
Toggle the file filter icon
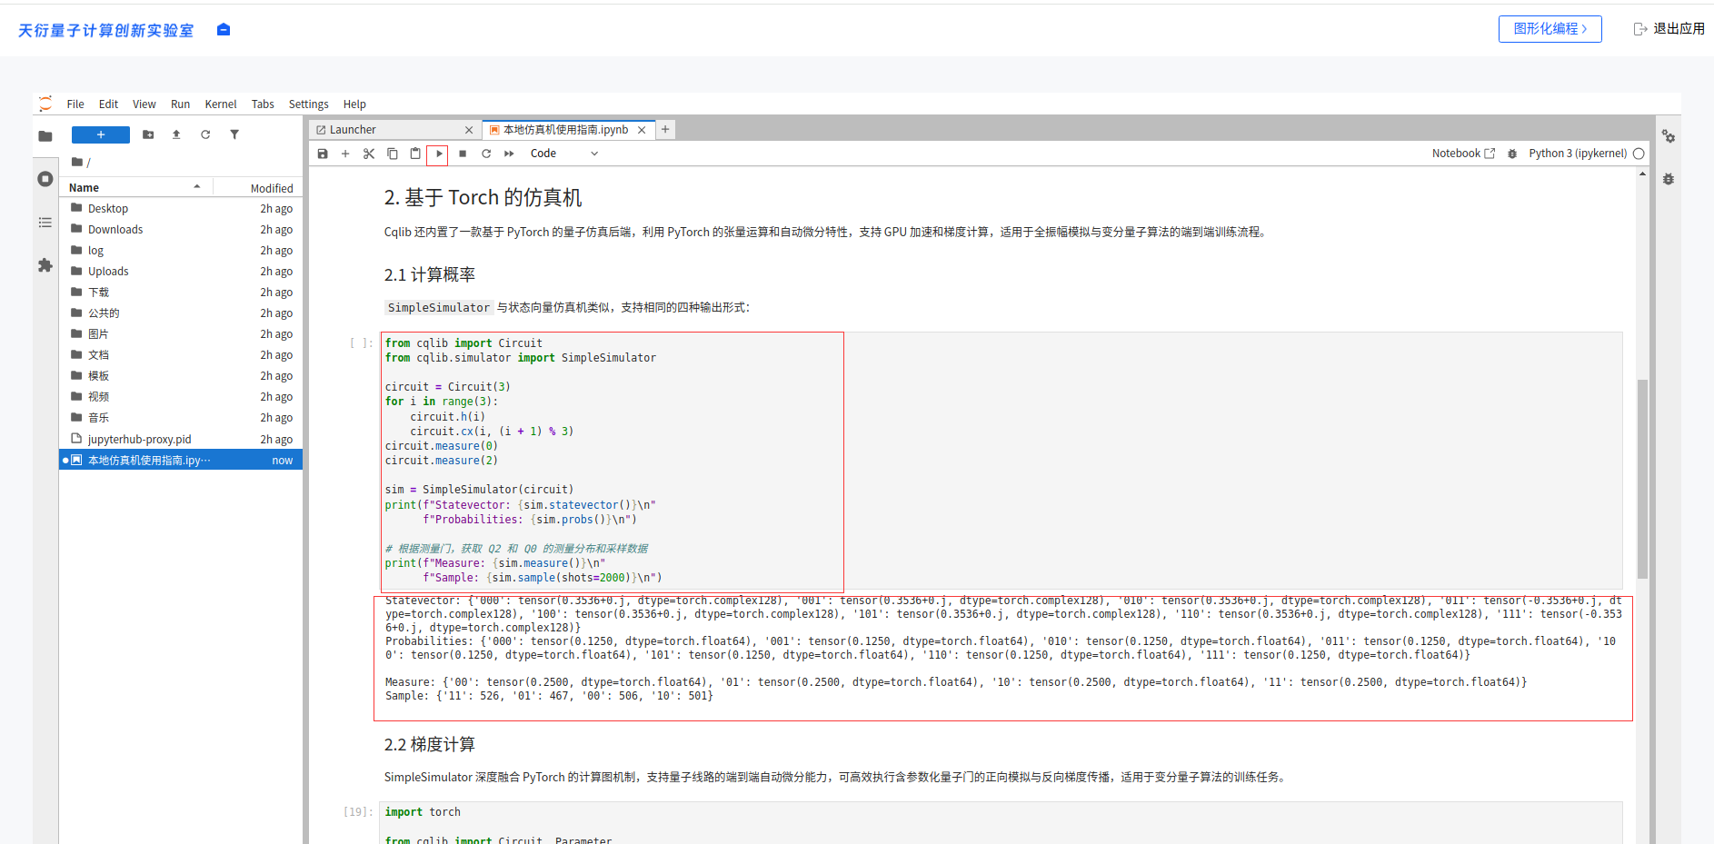(234, 134)
